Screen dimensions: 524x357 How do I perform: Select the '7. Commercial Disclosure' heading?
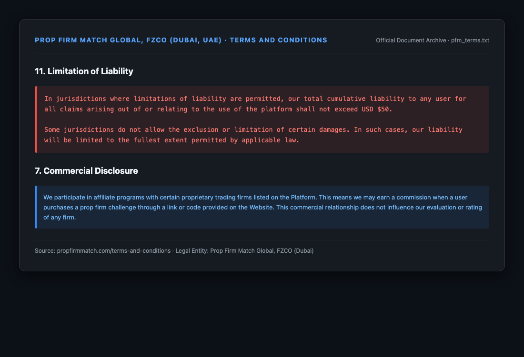coord(86,171)
